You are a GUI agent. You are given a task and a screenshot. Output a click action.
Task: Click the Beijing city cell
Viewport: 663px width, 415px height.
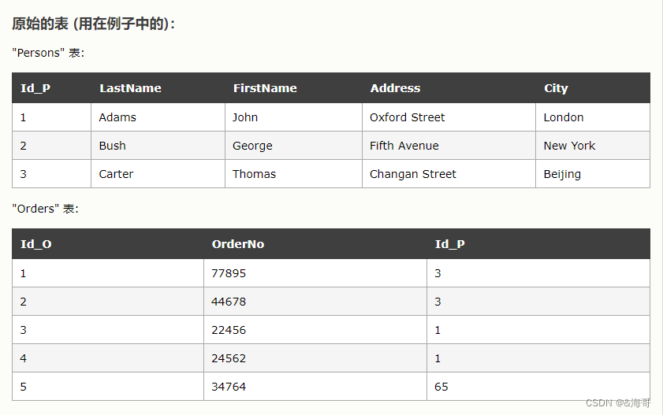tap(593, 174)
